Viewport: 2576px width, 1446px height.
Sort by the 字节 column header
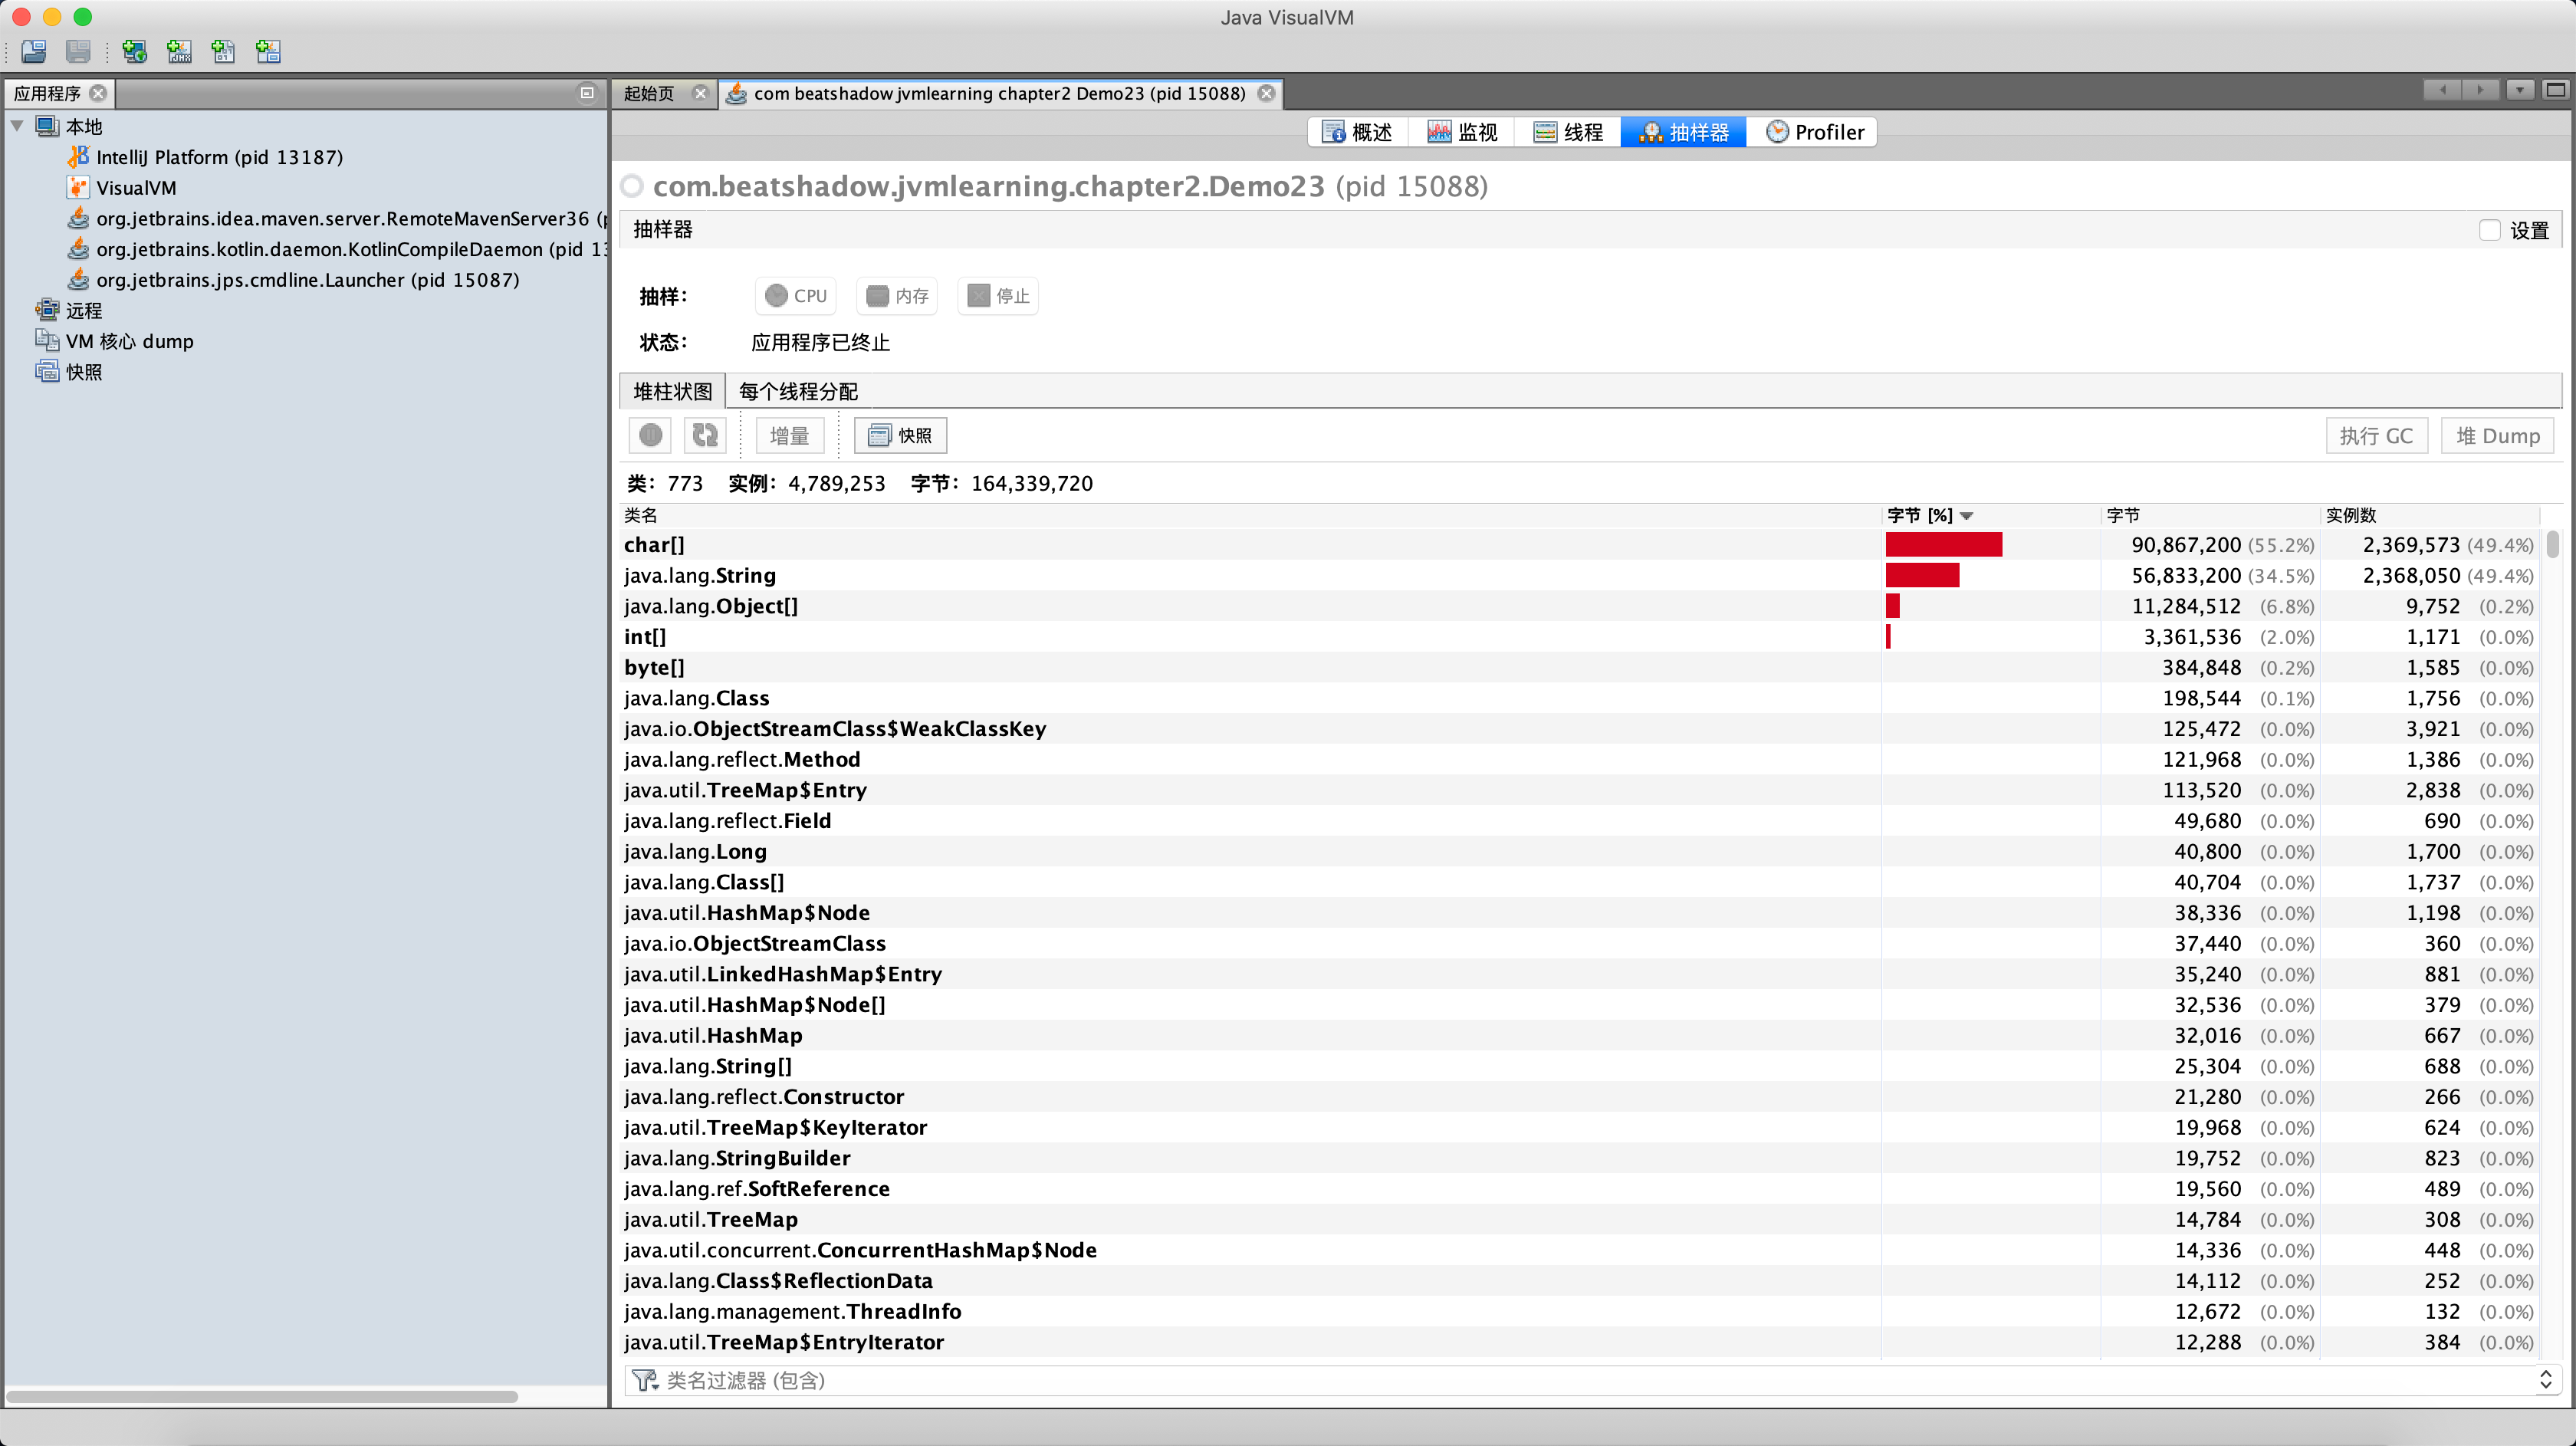click(2210, 515)
